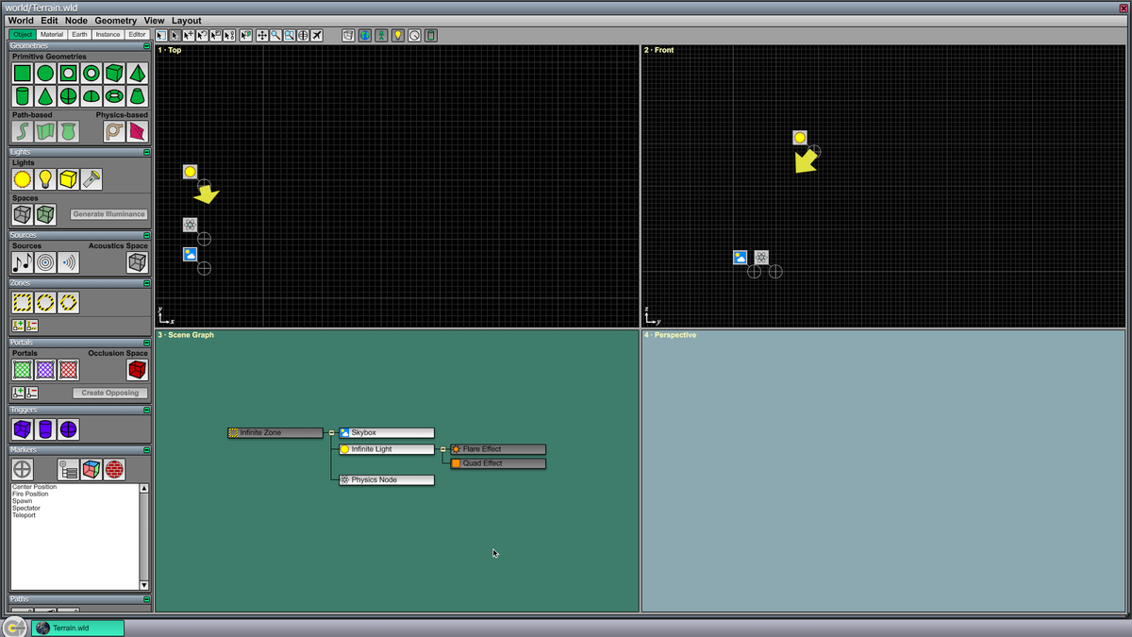Choose the green torus primitive geometry
This screenshot has width=1132, height=637.
point(114,96)
